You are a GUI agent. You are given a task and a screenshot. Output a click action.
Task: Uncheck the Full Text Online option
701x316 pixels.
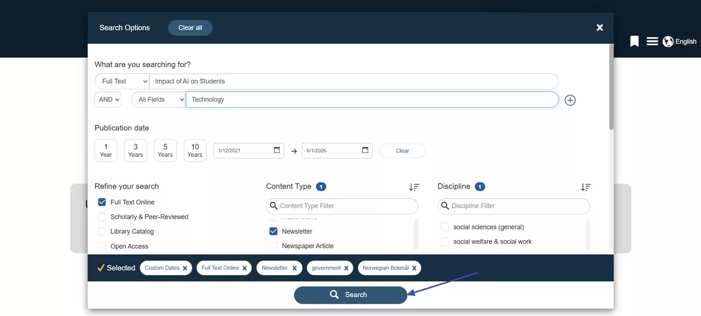pyautogui.click(x=101, y=202)
